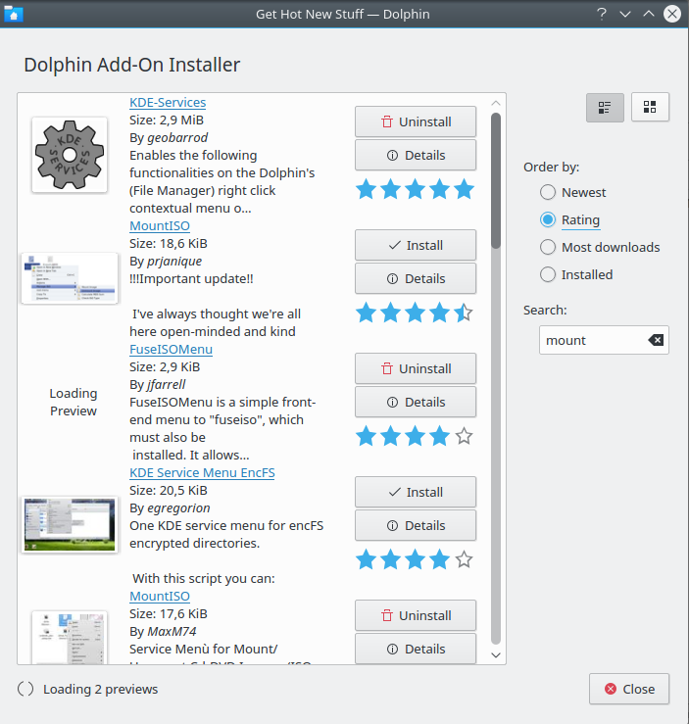The height and width of the screenshot is (724, 689).
Task: Open the KDE Service Menu EncFS link
Action: [202, 473]
